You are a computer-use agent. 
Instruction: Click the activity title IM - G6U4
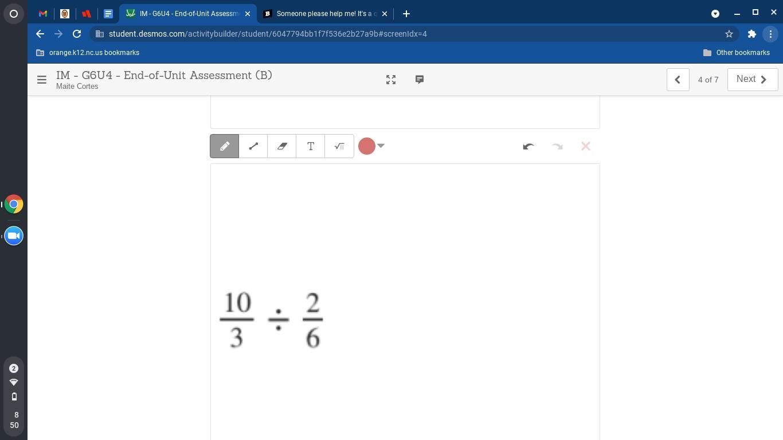pyautogui.click(x=164, y=76)
